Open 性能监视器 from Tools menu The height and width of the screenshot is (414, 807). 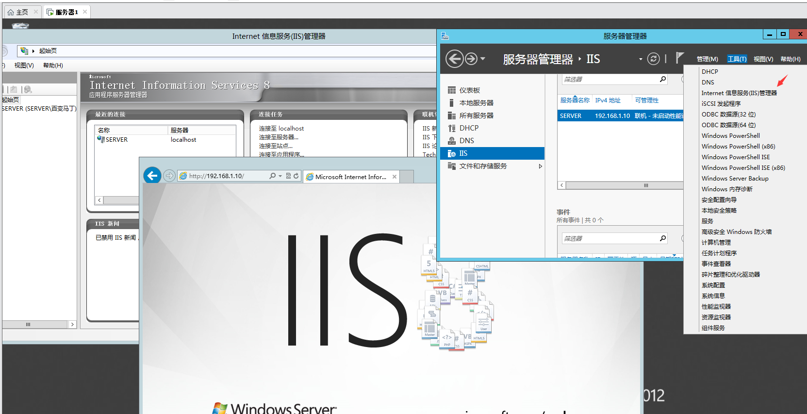pos(716,306)
